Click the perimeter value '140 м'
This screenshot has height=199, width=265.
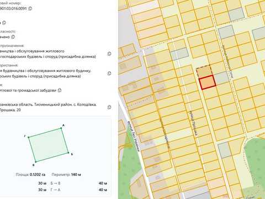[x=76, y=175]
